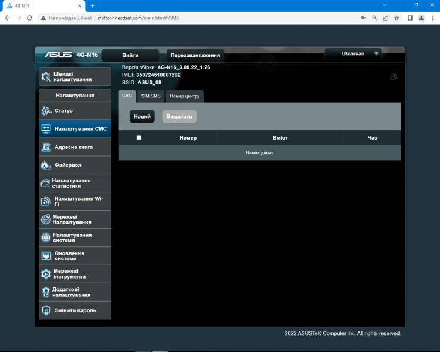Click the Файервол flame icon
The width and height of the screenshot is (440, 352).
click(46, 165)
